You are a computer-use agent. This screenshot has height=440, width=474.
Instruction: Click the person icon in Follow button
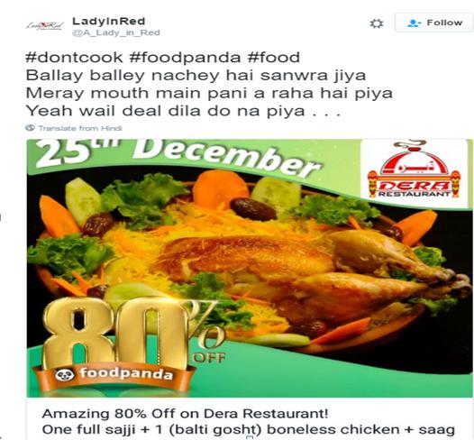pyautogui.click(x=414, y=23)
